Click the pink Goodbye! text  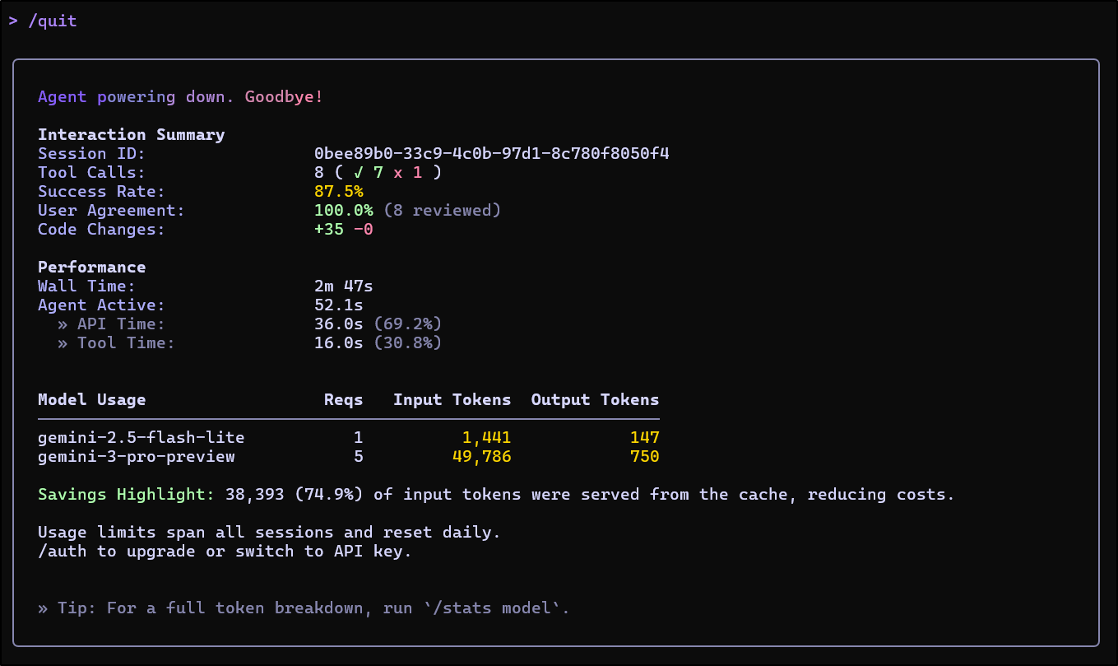click(284, 97)
